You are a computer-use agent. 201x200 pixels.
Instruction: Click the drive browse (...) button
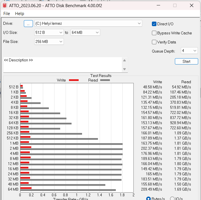pyautogui.click(x=28, y=24)
